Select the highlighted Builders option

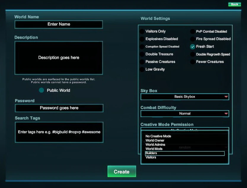pos(185,153)
